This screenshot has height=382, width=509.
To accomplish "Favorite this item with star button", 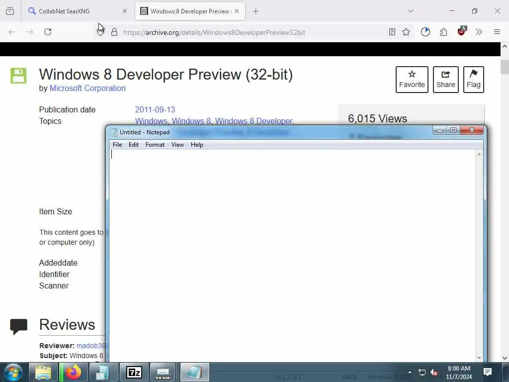I will (x=412, y=80).
